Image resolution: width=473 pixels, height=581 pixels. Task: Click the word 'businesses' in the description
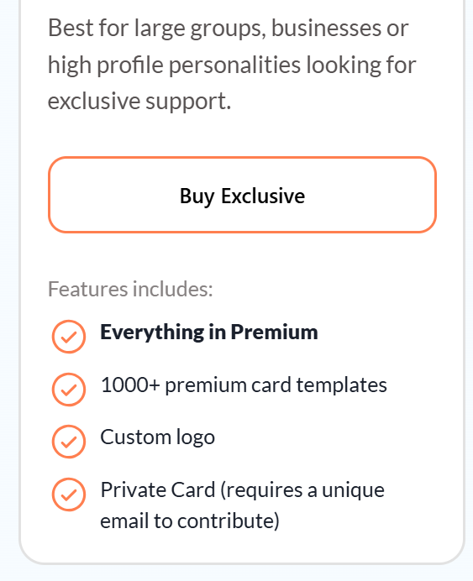tap(326, 29)
